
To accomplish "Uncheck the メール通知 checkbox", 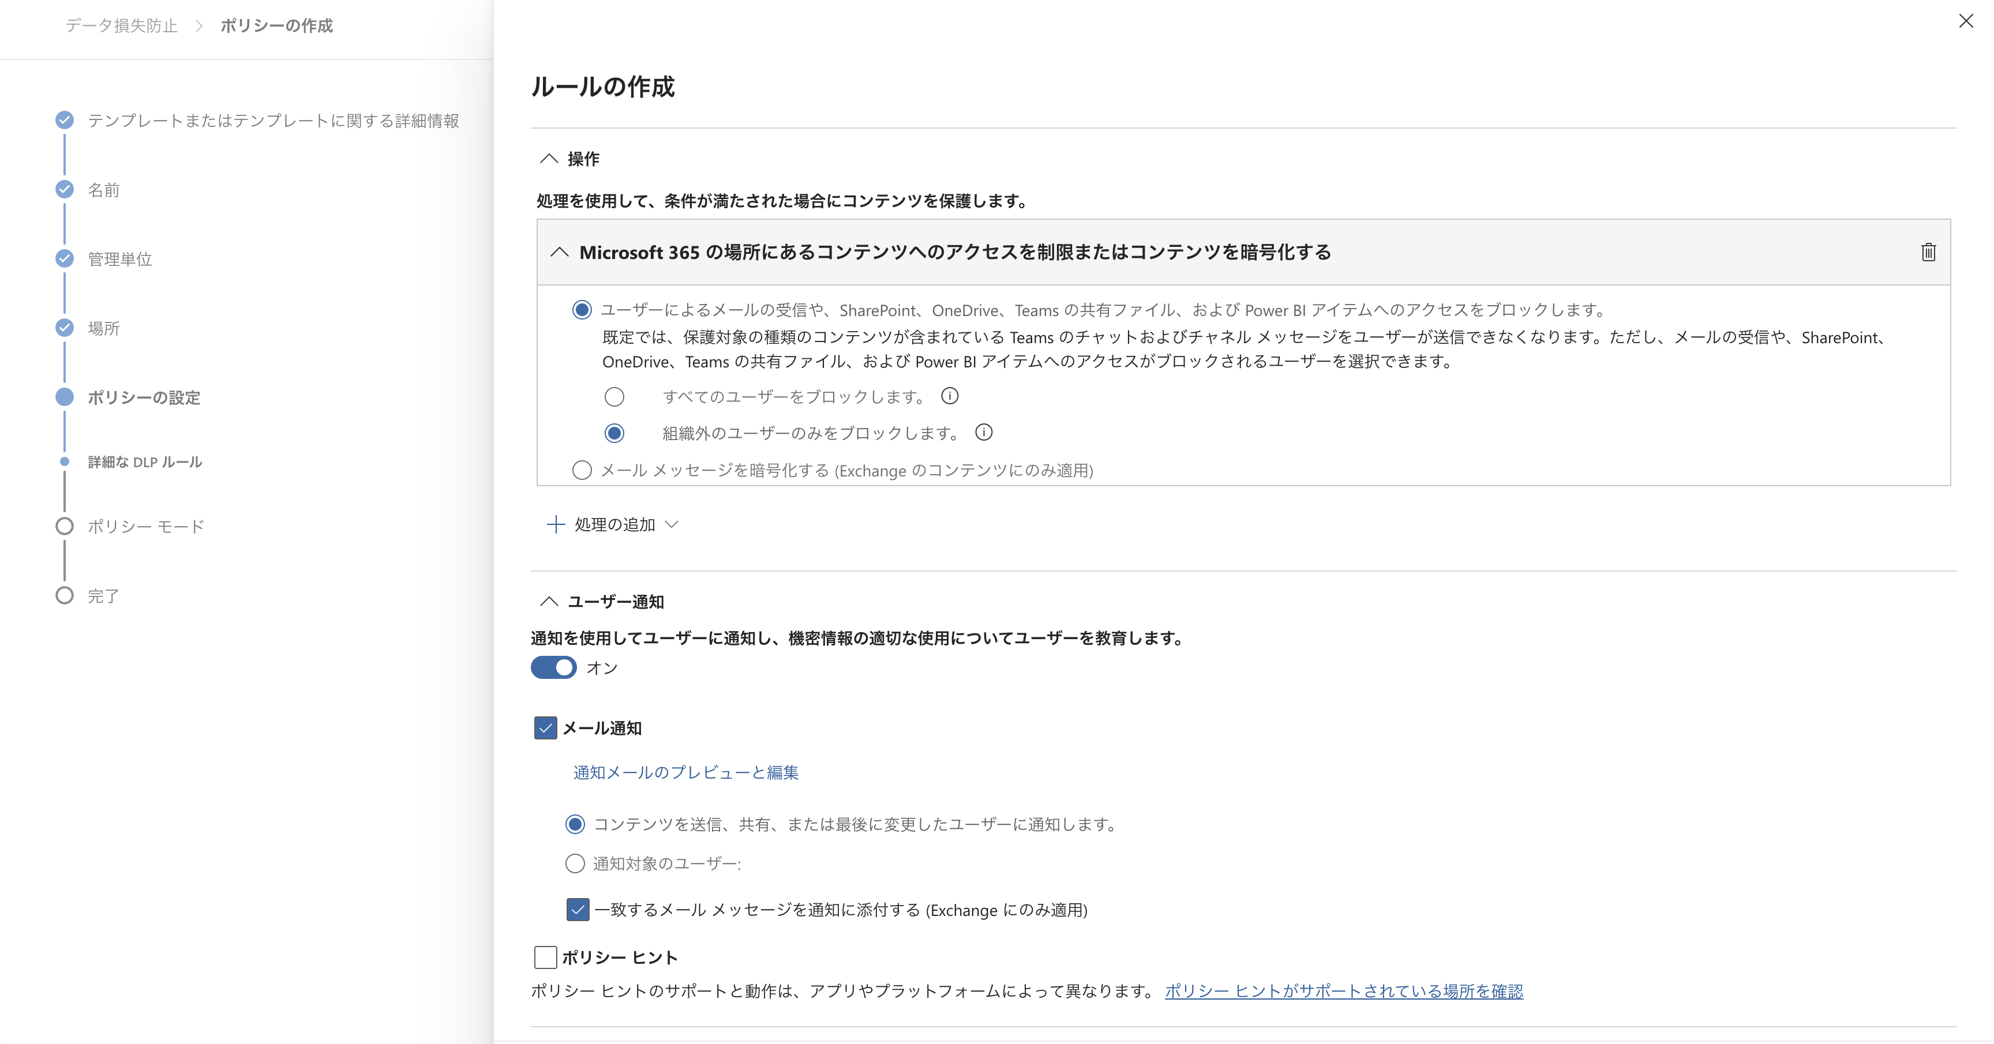I will [x=546, y=728].
